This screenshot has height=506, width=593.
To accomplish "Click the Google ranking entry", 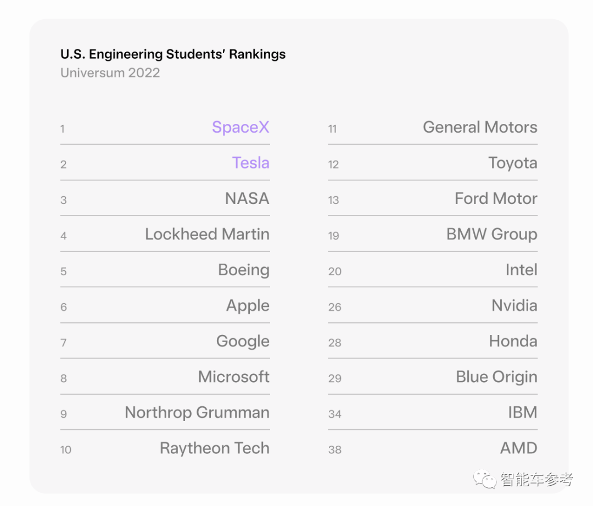I will 243,341.
